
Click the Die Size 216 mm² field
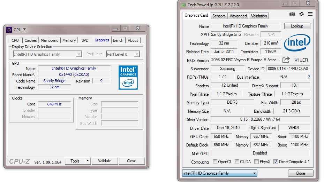[271, 43]
